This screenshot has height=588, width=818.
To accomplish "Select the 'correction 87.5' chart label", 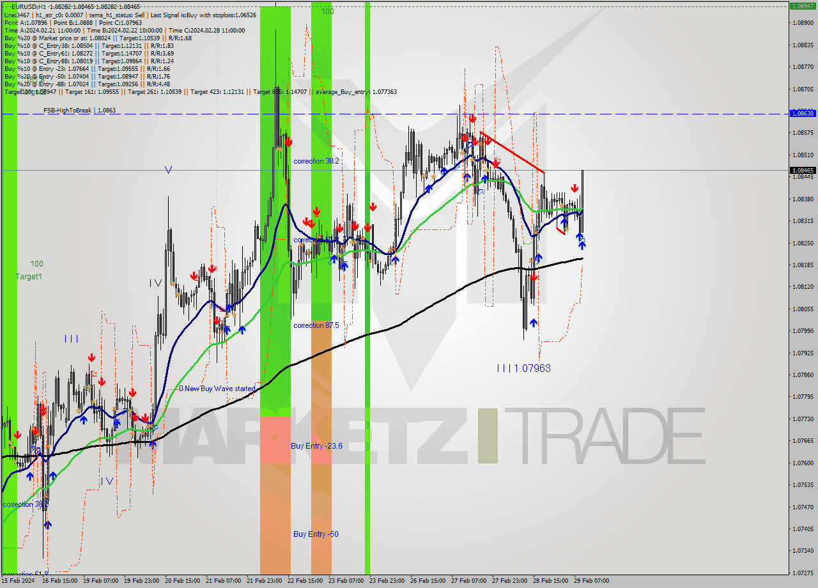I will coord(316,325).
